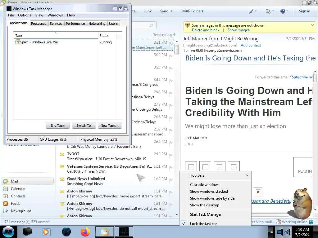Open the menus icon in Live Mail toolbar
318x238 pixels.
tap(268, 11)
